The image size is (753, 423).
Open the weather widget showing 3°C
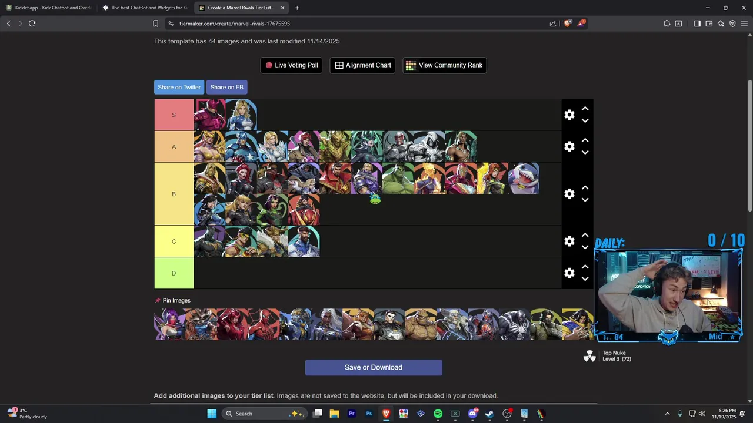(27, 414)
